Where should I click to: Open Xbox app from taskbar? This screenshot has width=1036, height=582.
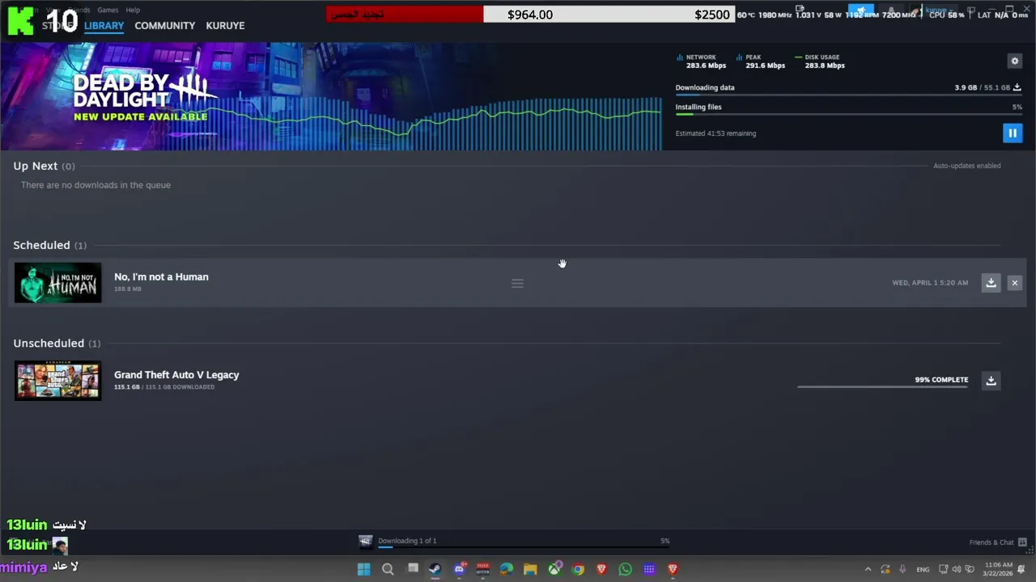[x=554, y=569]
